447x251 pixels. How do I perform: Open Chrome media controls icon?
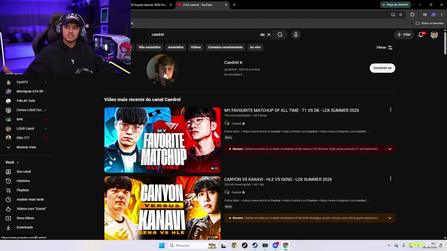[x=425, y=15]
